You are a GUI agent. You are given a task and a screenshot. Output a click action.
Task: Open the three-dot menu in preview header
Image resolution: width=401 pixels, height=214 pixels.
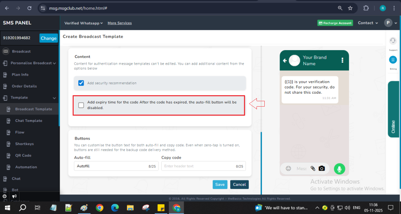[342, 60]
